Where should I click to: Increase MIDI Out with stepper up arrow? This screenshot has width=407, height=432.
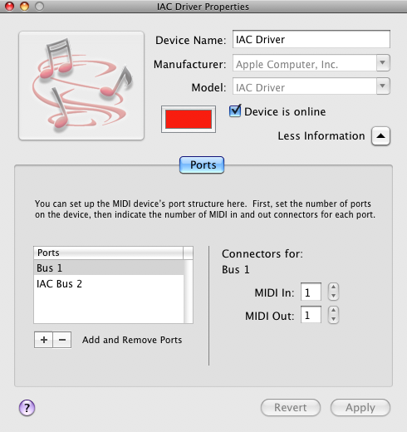pos(333,311)
